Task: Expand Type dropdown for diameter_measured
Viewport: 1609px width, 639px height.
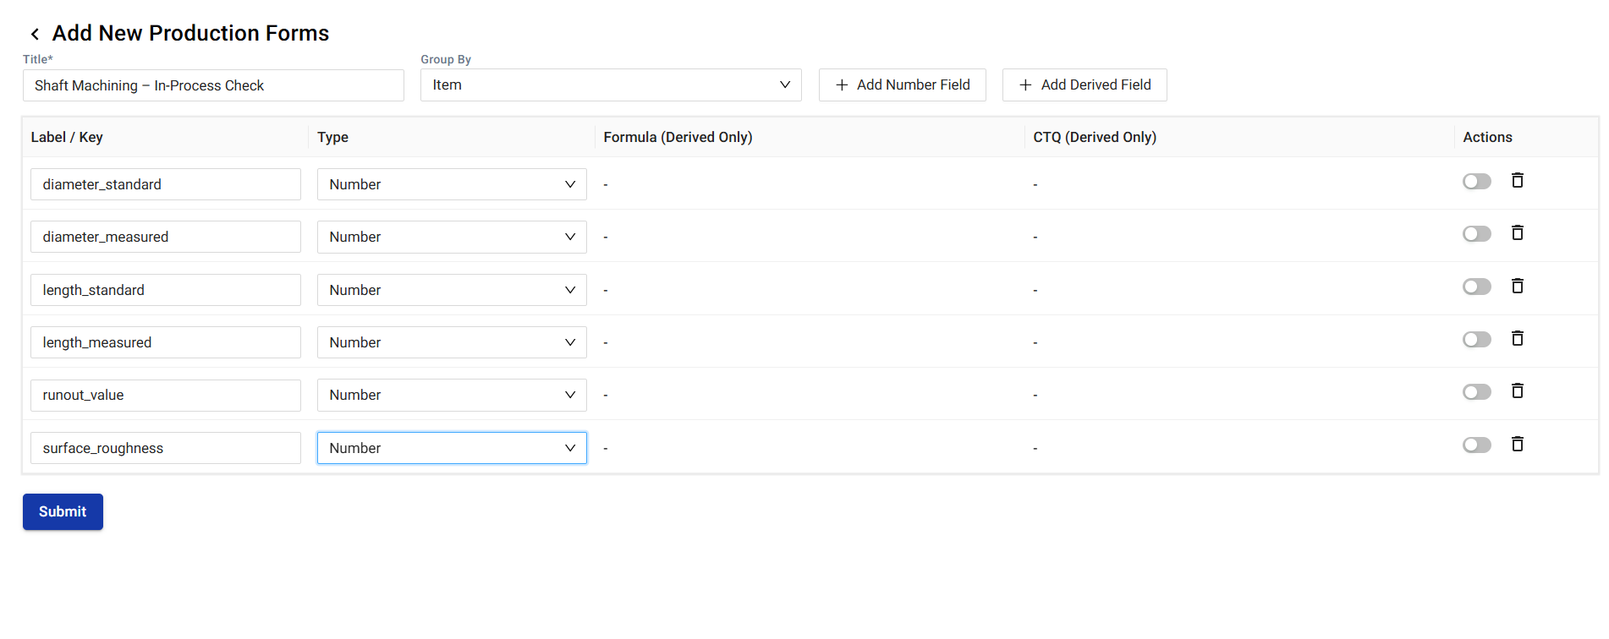Action: [451, 238]
